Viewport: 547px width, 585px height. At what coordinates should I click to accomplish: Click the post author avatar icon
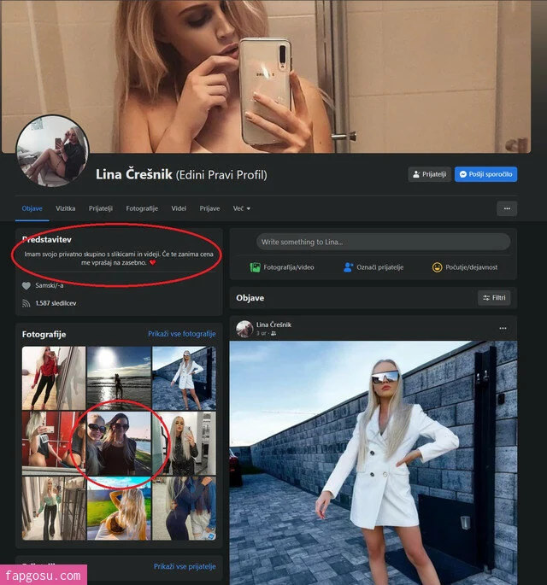point(244,329)
